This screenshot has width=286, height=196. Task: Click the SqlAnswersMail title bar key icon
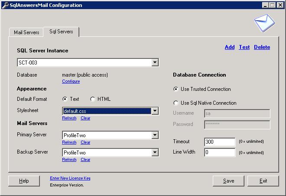point(4,5)
